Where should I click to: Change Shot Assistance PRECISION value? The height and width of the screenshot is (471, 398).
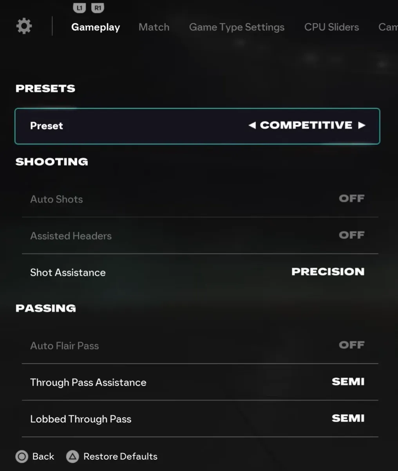click(328, 272)
